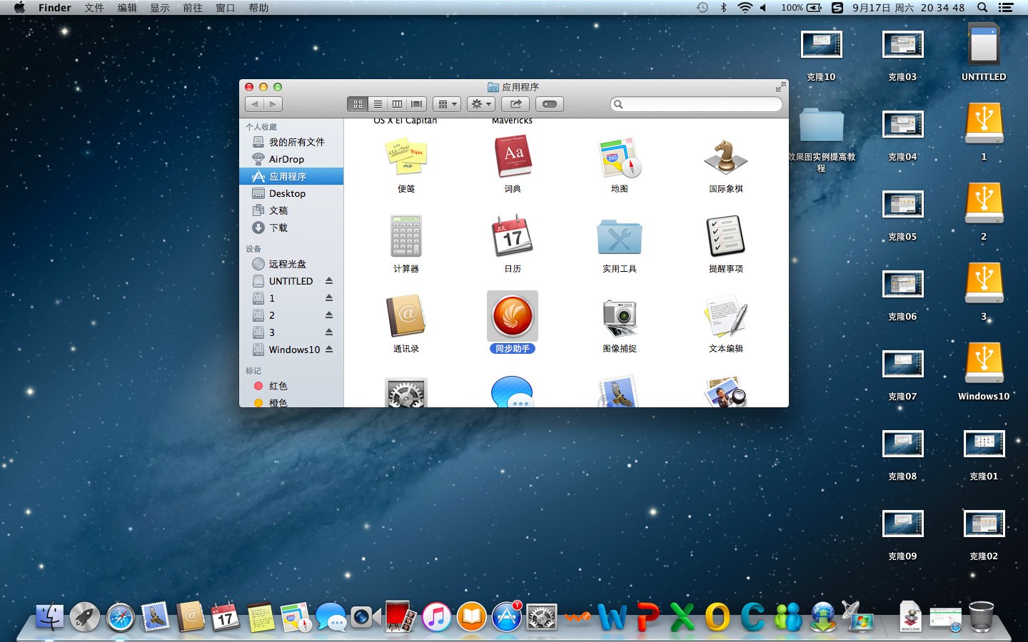This screenshot has height=642, width=1028.
Task: Eject UNTITLED volume in sidebar
Action: coord(329,280)
